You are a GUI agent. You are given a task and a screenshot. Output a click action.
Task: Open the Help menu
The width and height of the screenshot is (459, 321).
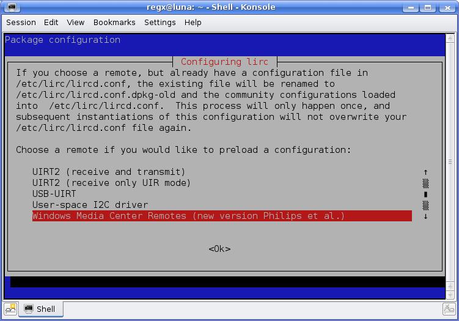pos(193,23)
